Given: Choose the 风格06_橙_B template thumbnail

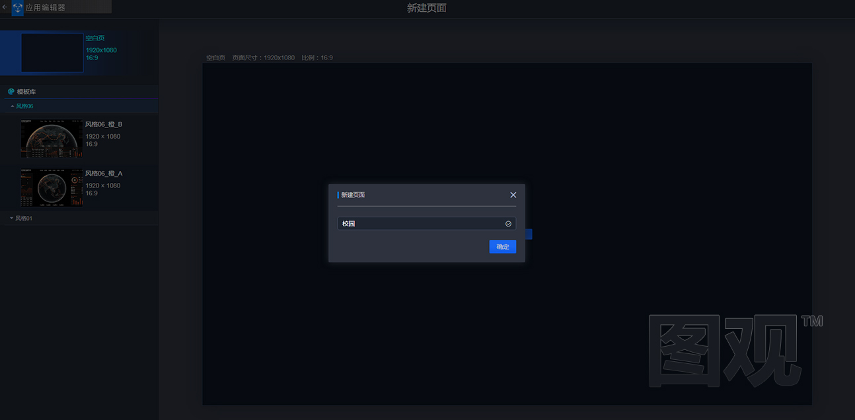Looking at the screenshot, I should point(52,138).
